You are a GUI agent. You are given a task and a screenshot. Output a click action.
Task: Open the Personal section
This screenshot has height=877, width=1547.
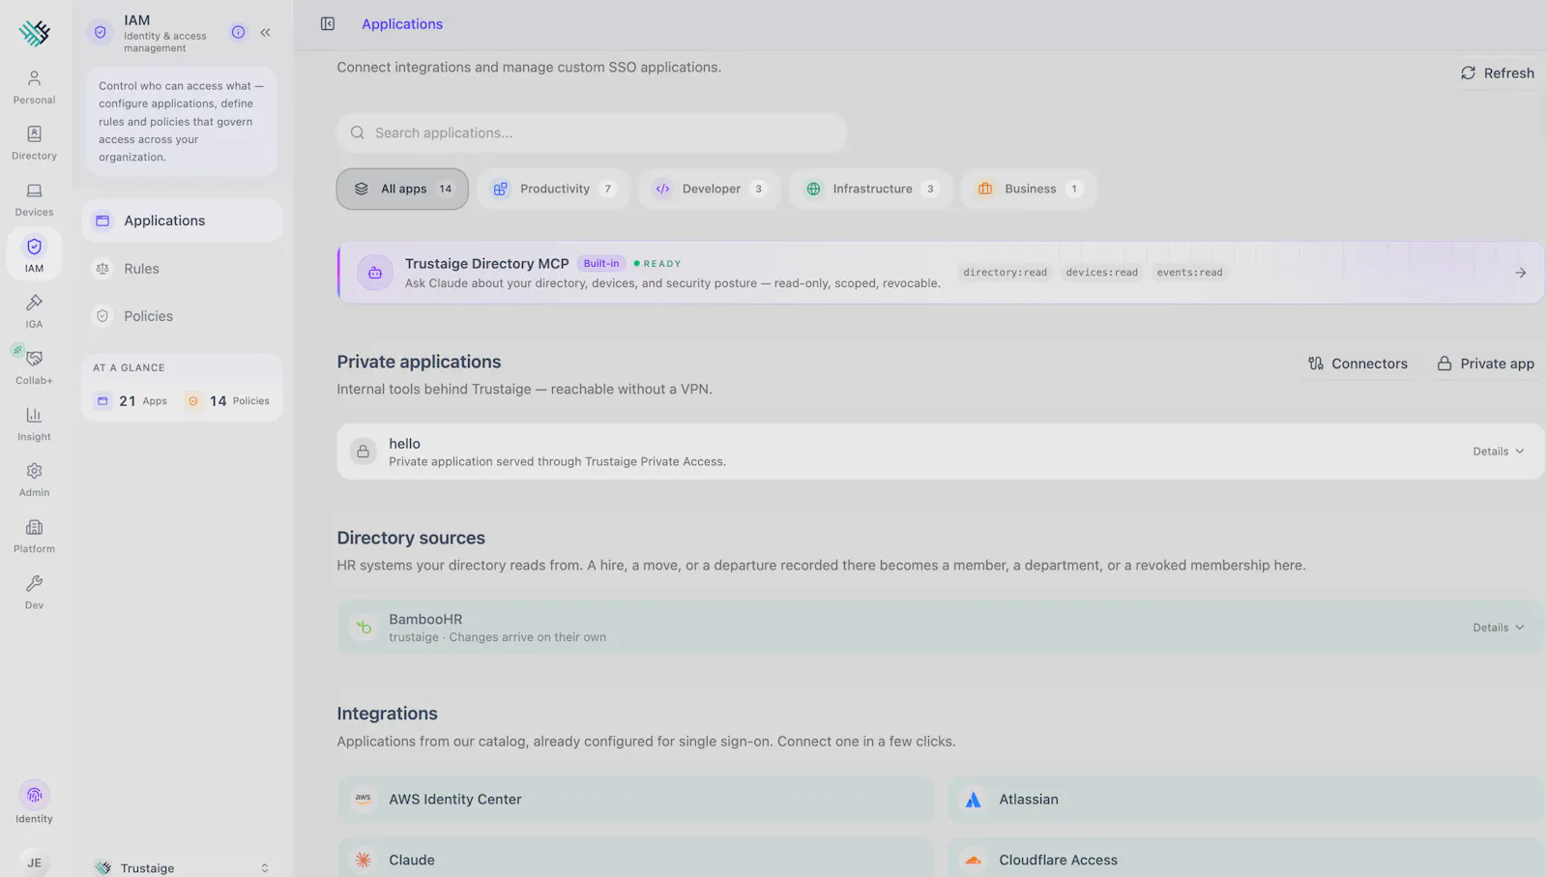(x=34, y=87)
